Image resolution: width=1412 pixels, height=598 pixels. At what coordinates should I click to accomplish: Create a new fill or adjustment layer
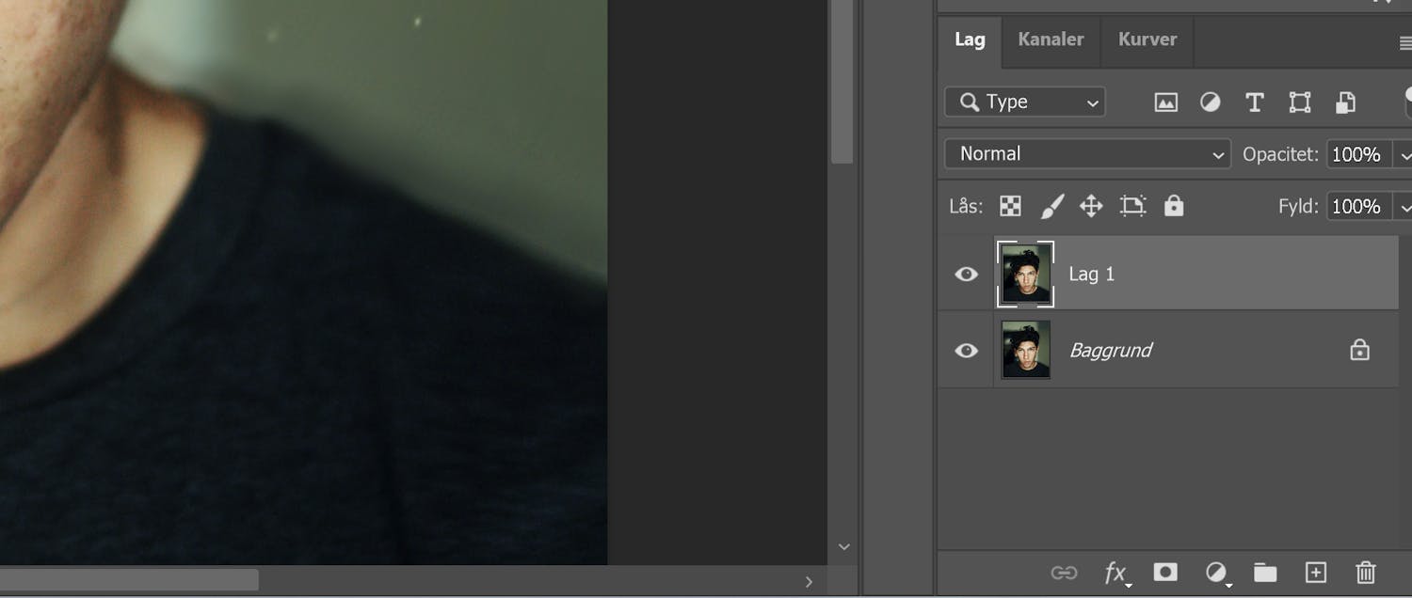point(1217,572)
